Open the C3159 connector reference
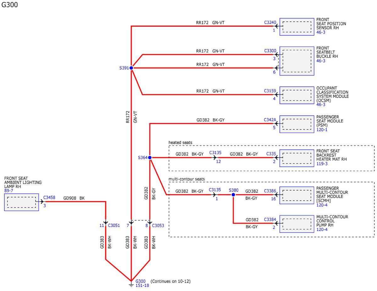Image resolution: width=377 pixels, height=291 pixels. [270, 91]
